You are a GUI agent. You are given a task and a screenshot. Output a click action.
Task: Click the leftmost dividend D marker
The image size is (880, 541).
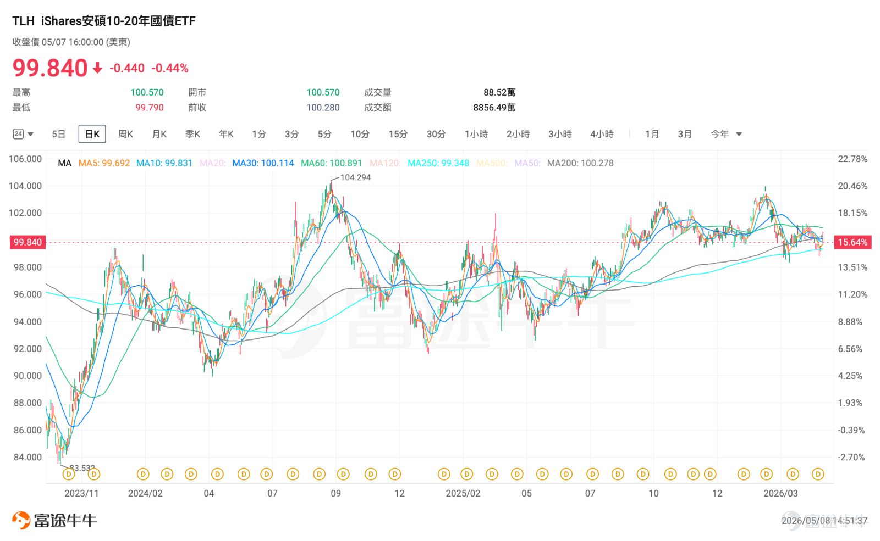coord(69,474)
